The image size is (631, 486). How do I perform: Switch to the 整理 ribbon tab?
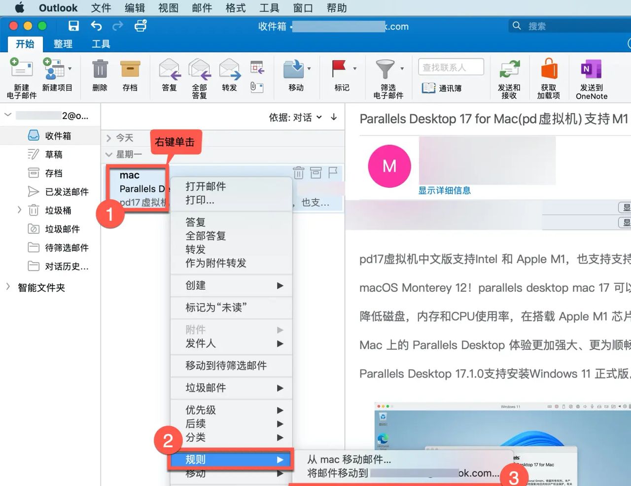click(63, 44)
